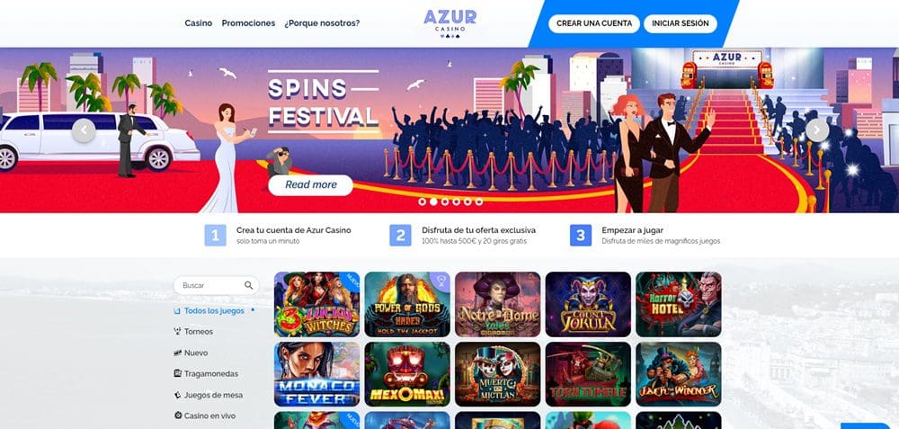Advance to next banner slide arrow
Image resolution: width=899 pixels, height=429 pixels.
(817, 130)
